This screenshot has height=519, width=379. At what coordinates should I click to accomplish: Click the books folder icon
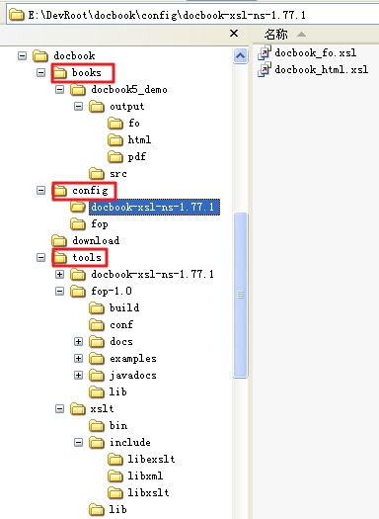(x=59, y=72)
